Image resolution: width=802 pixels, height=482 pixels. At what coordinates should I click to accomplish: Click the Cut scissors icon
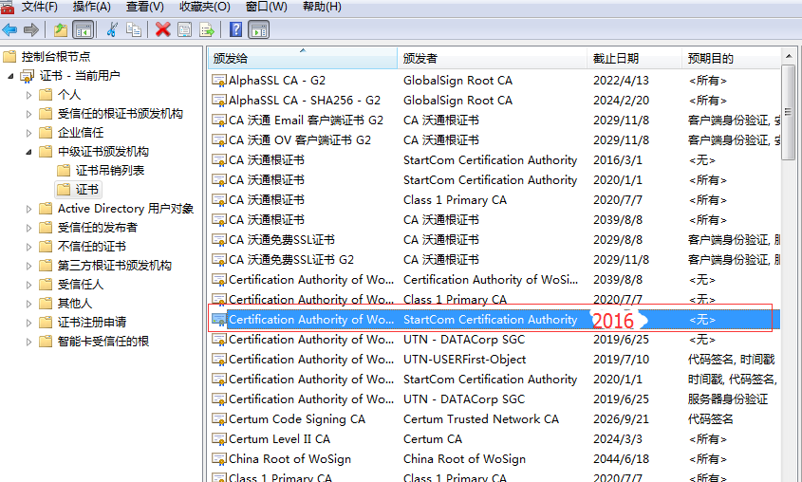point(112,29)
